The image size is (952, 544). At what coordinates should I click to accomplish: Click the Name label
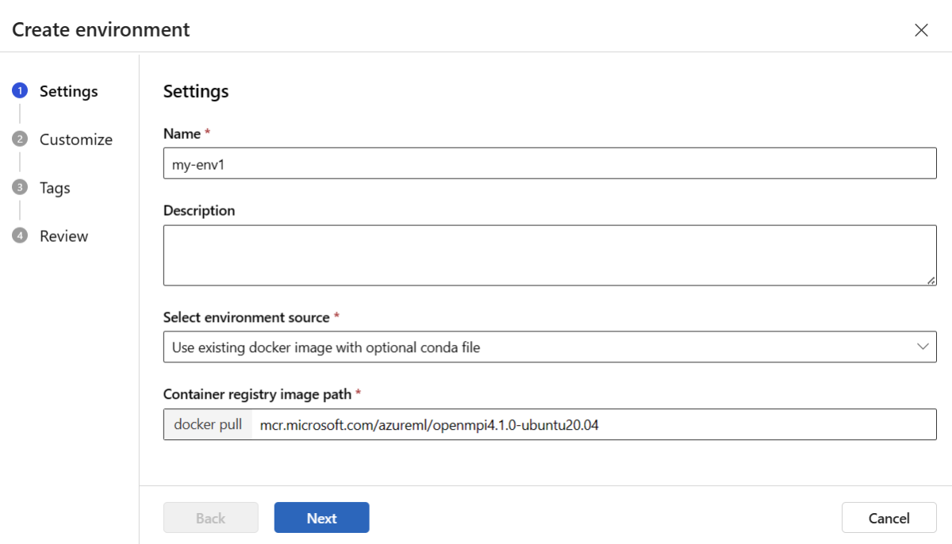tap(182, 133)
